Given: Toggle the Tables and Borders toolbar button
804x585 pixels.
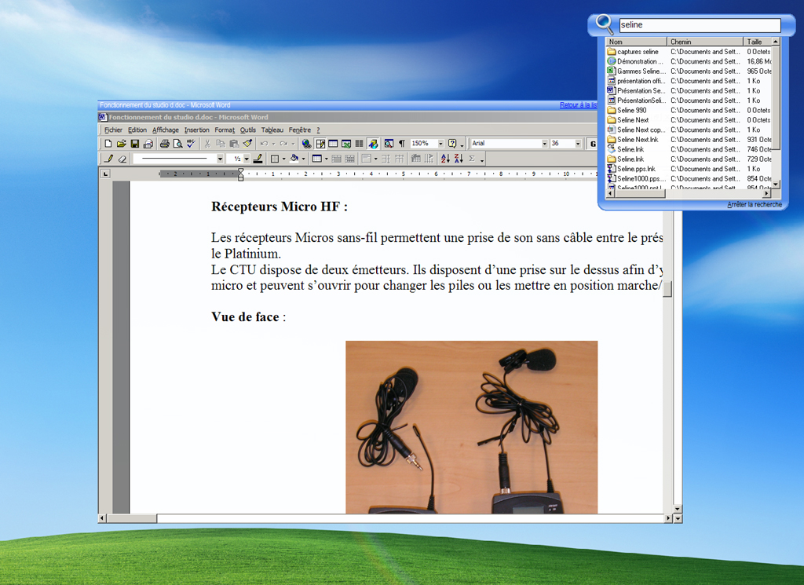Looking at the screenshot, I should coord(320,144).
